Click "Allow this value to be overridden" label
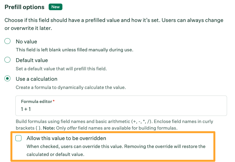 (x=66, y=138)
